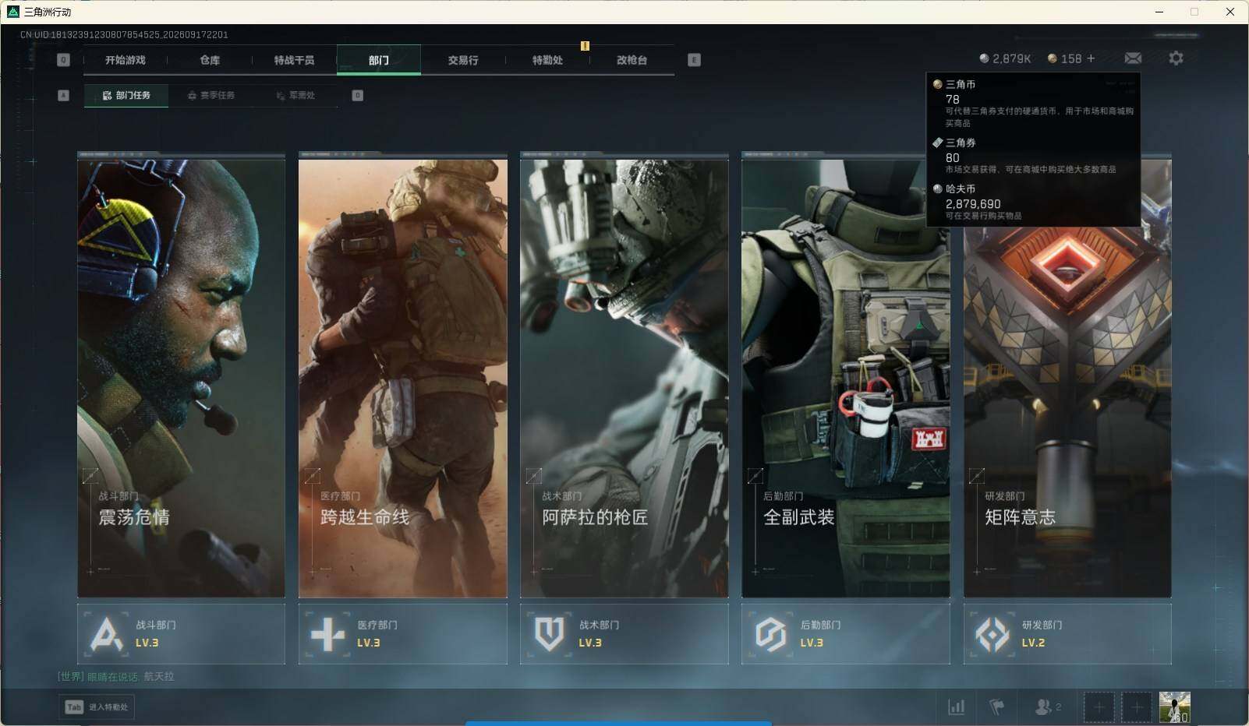Screen dimensions: 1249x726
Task: Click the expand corner icon on 震荡危情 card
Action: [x=90, y=475]
